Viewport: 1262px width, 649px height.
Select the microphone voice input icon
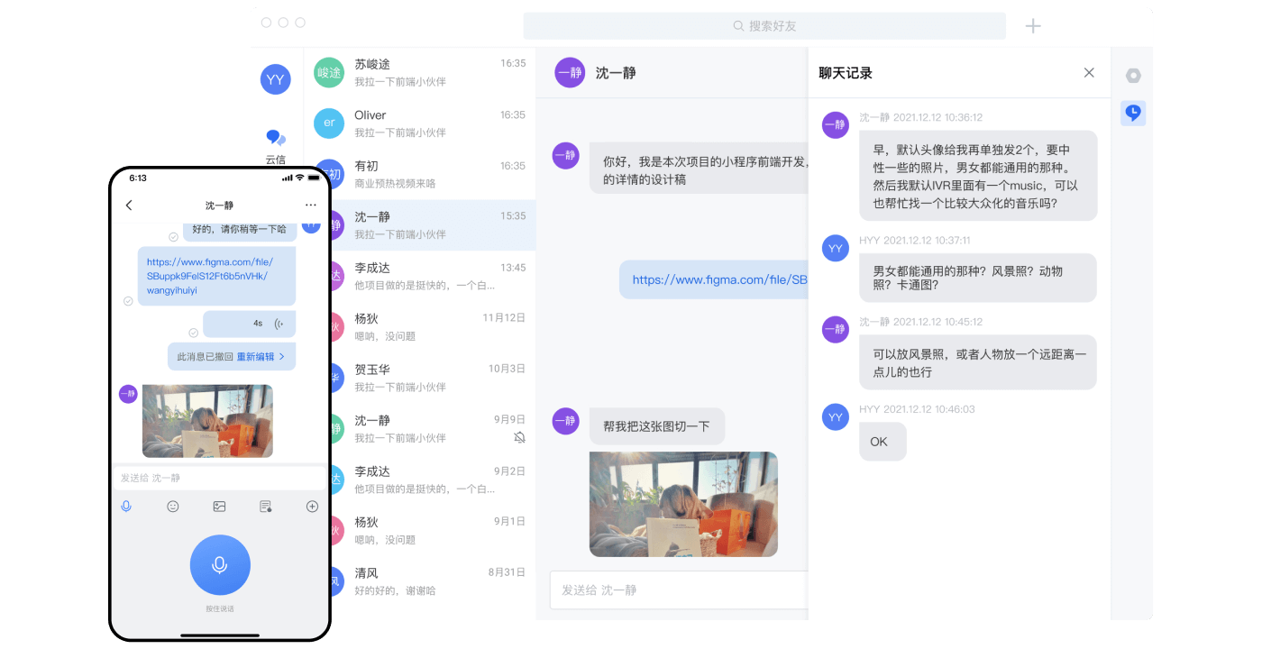(x=126, y=506)
